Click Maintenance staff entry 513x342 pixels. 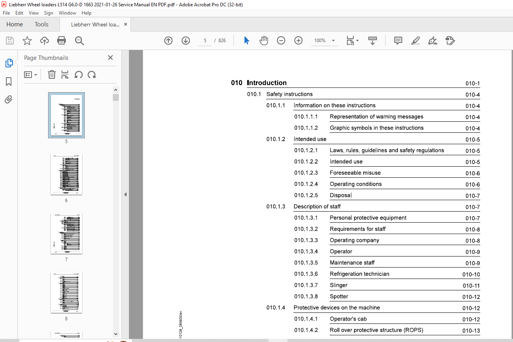[352, 262]
